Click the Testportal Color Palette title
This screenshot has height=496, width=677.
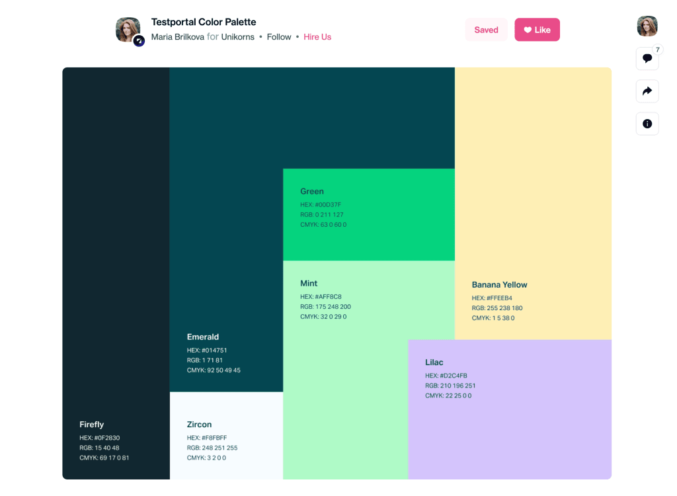204,22
